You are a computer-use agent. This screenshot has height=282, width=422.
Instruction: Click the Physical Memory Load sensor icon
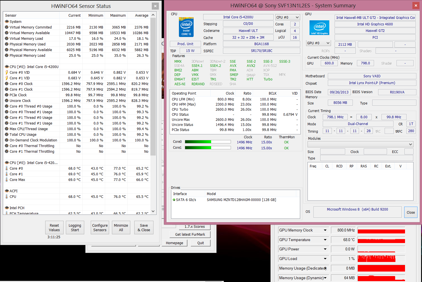pos(7,56)
